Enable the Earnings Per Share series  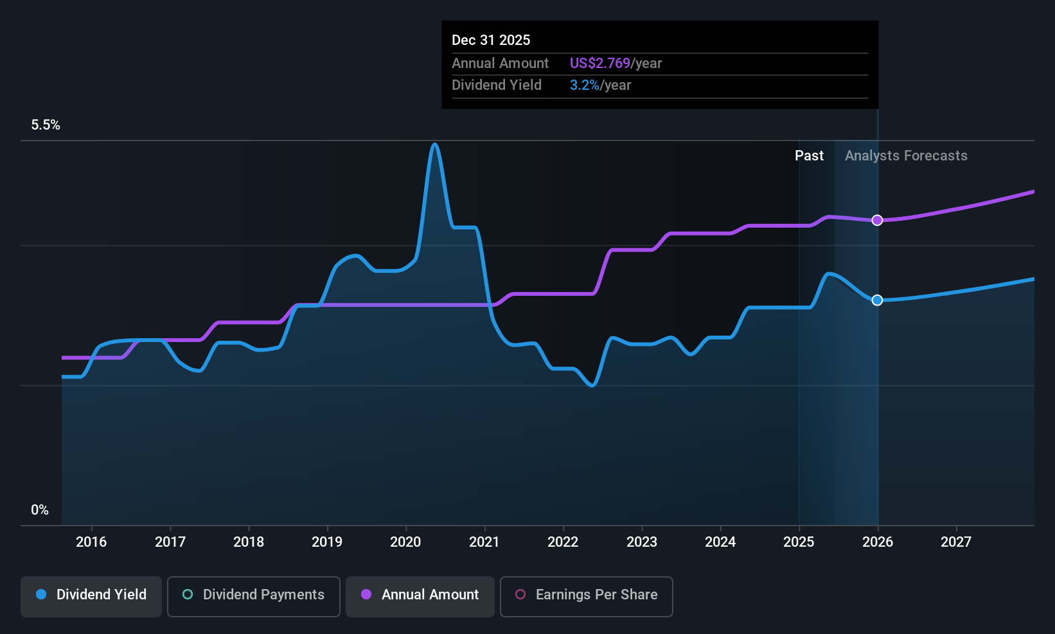[x=587, y=596]
